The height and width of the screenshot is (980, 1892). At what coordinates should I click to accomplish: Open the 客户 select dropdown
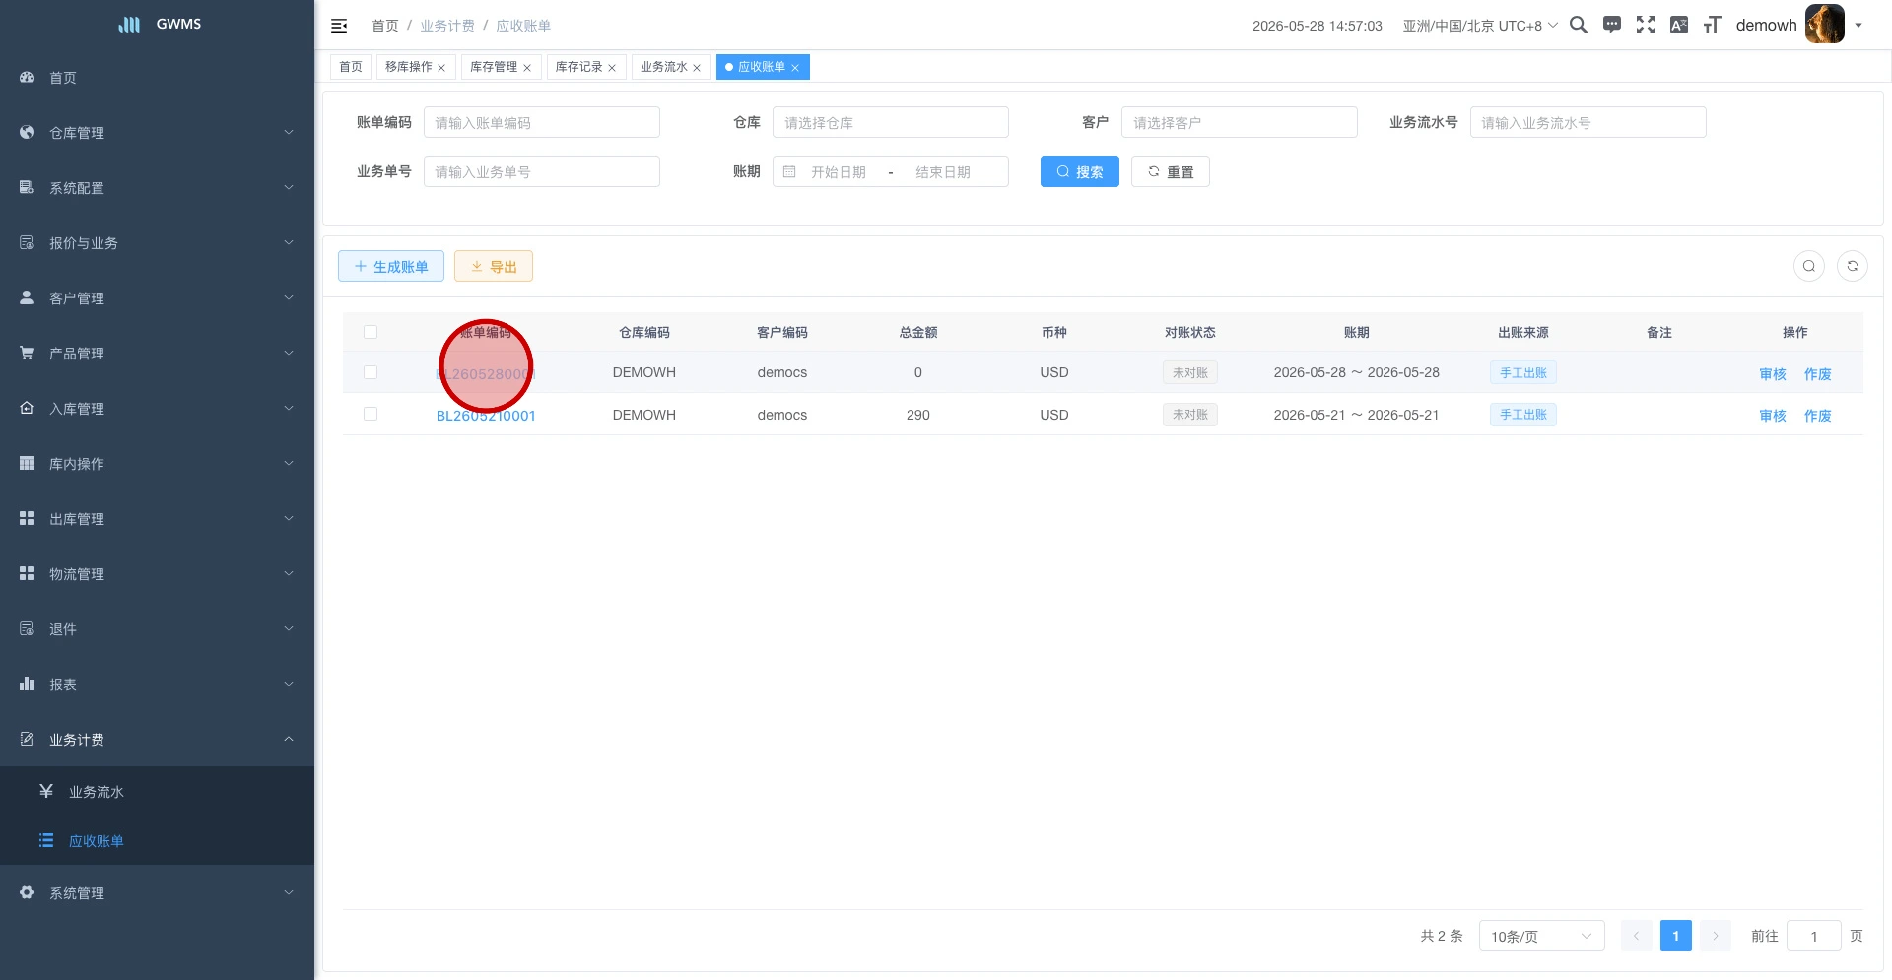(1240, 122)
